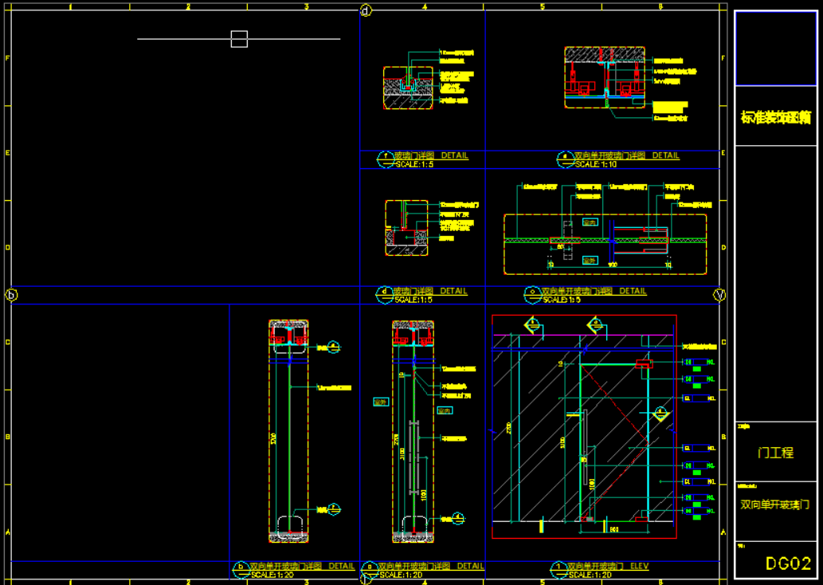
Task: Click left yellow diamond section marker atop elevation
Action: point(532,325)
